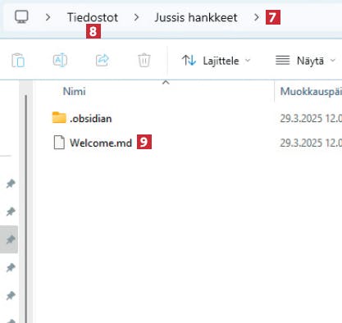
Task: Expand chevron between Tiedostot and Jussis hankkeet
Action: [136, 17]
